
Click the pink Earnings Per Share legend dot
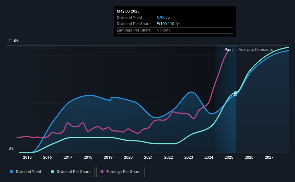click(x=102, y=172)
